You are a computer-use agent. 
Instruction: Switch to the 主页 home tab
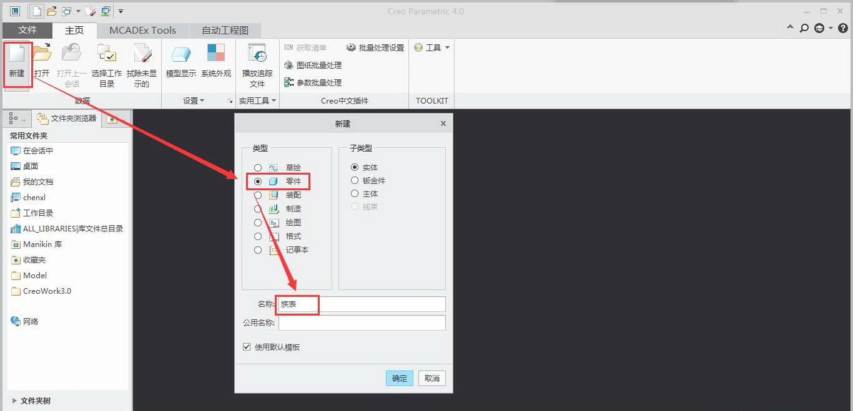tap(74, 30)
